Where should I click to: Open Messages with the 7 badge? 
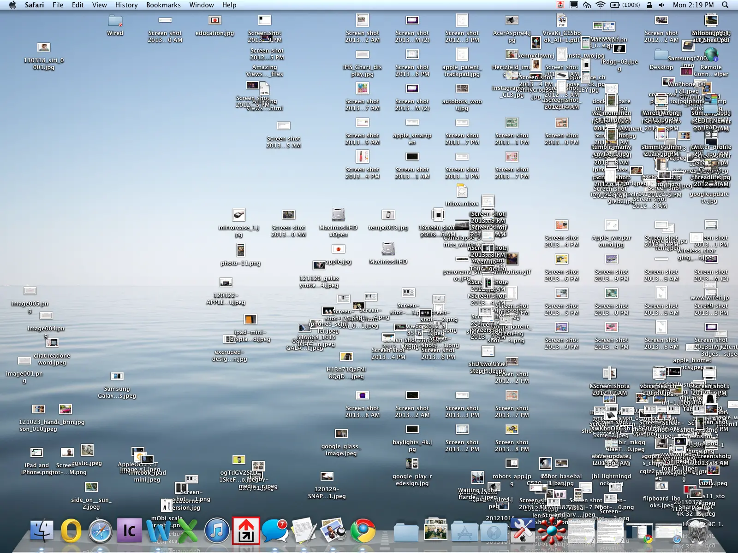pyautogui.click(x=275, y=531)
